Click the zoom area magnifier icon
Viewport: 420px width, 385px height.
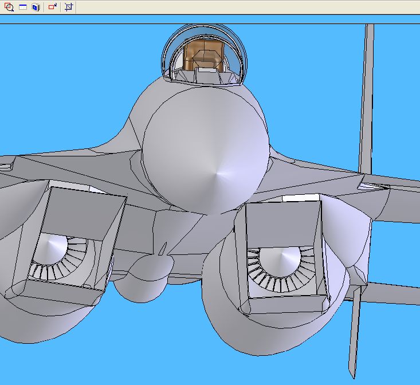tap(9, 7)
